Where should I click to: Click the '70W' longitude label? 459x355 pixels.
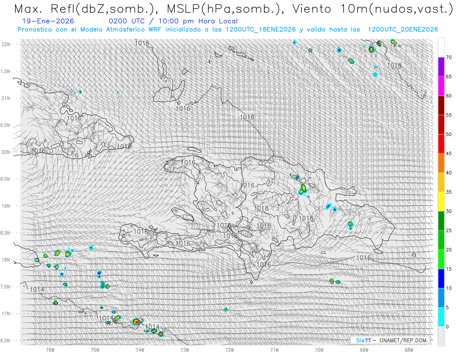pos(319,350)
